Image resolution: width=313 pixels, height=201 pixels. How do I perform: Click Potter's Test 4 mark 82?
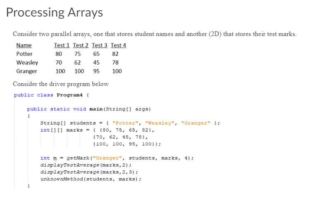tap(115, 54)
